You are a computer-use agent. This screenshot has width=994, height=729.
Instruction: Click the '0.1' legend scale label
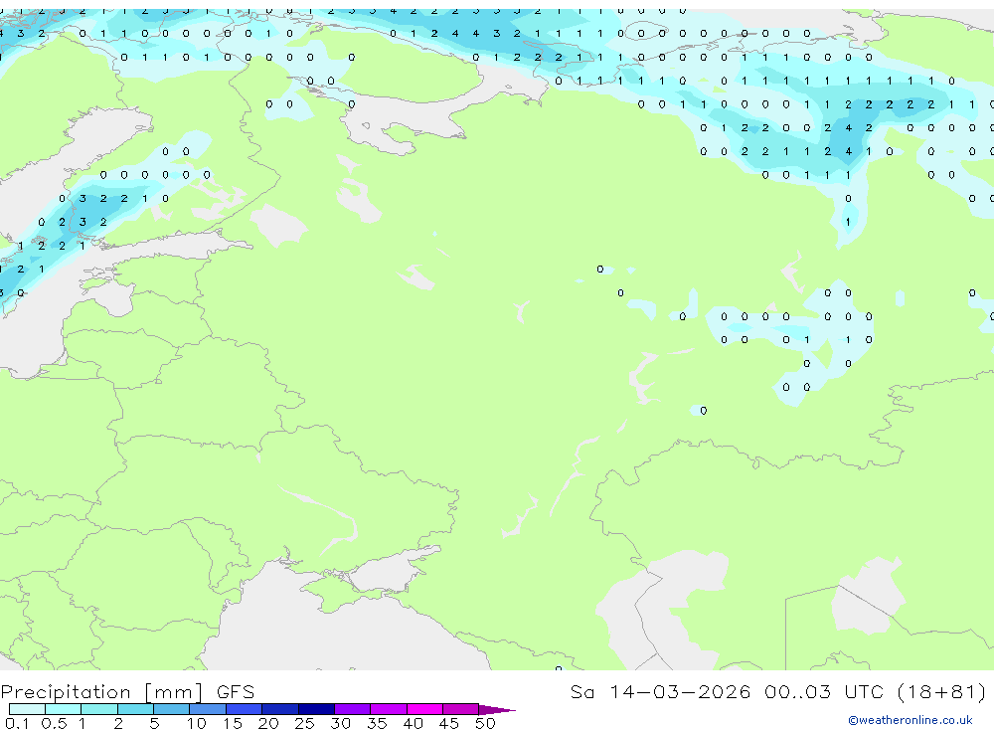pyautogui.click(x=16, y=723)
